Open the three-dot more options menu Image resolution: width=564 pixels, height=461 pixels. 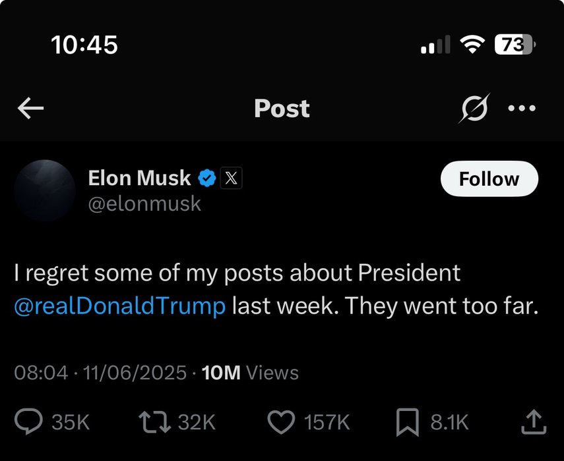pos(522,109)
